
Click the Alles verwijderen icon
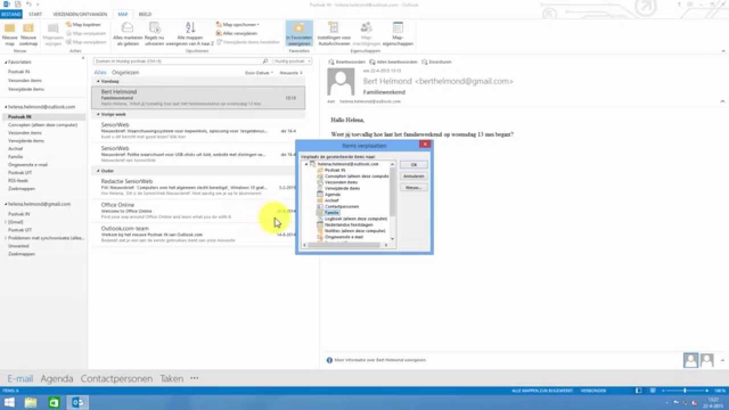tap(219, 34)
